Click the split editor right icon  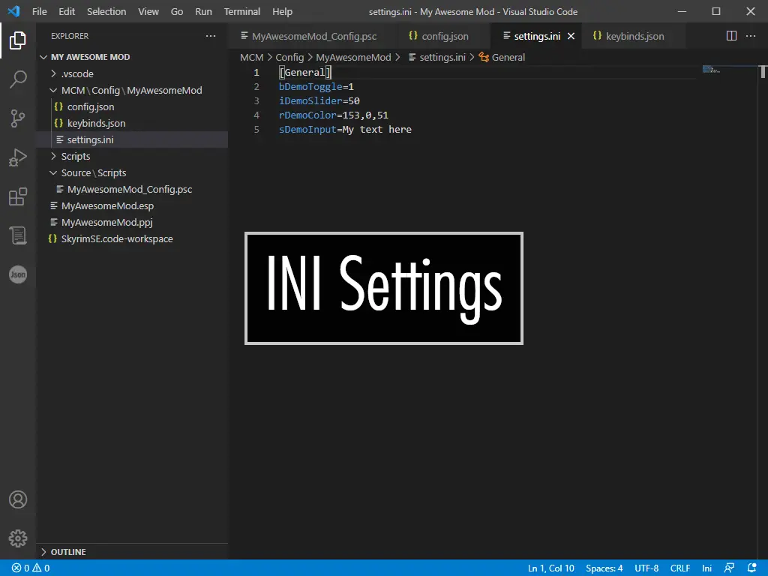pyautogui.click(x=732, y=36)
